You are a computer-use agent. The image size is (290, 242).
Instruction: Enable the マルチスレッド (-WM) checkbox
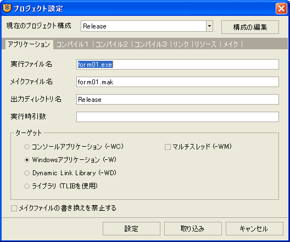[x=168, y=147]
